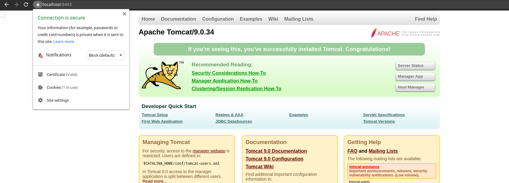Viewport: 509px width, 183px height.
Task: Close the connection info popup
Action: (x=124, y=14)
